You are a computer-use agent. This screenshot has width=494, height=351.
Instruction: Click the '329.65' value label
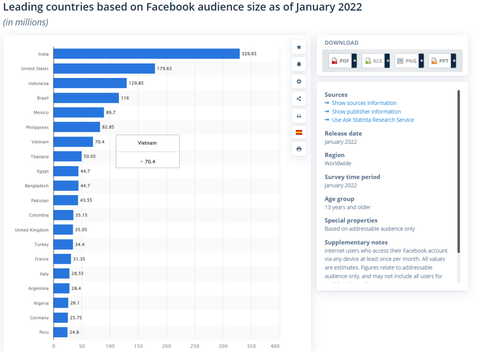coord(249,54)
